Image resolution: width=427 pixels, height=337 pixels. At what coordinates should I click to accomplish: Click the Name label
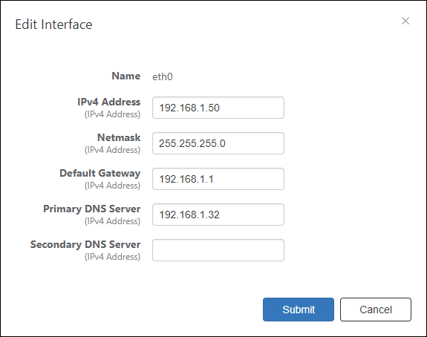tap(126, 76)
